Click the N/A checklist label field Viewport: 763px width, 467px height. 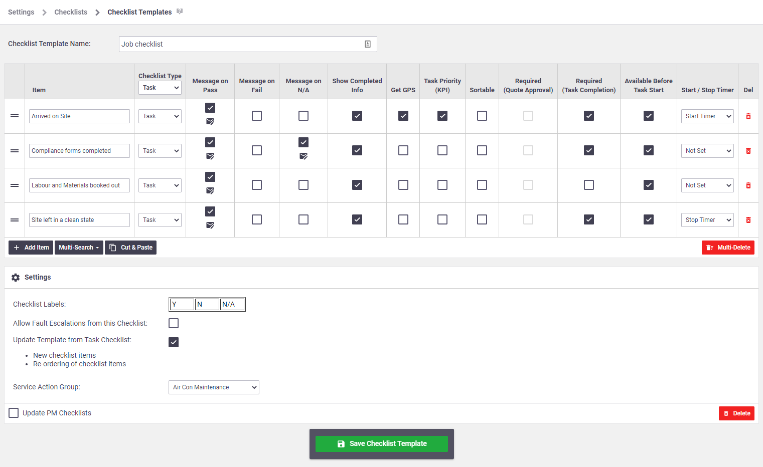pyautogui.click(x=233, y=304)
